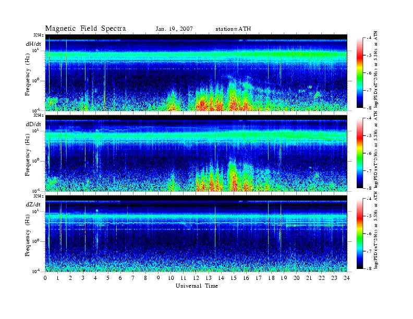
Task: Click the hour '6' tick label on the time axis
Action: (120, 278)
